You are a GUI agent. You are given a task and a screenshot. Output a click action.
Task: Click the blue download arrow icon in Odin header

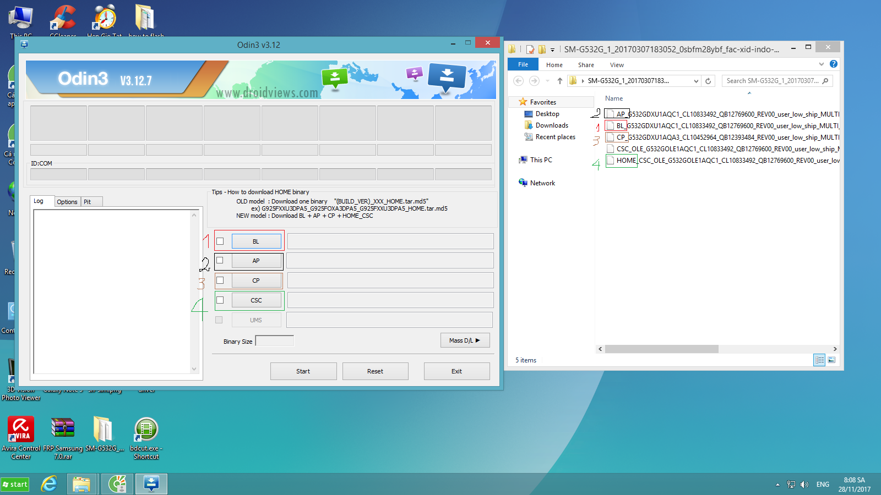[x=447, y=75]
